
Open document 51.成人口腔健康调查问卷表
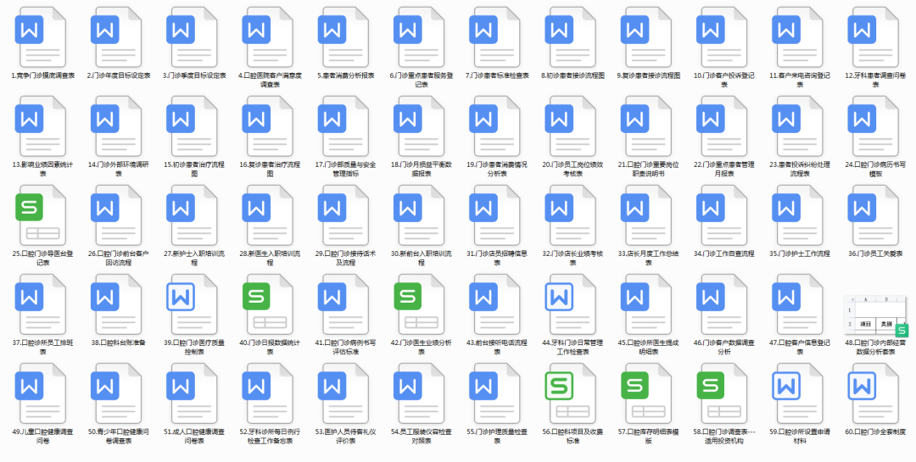point(194,394)
